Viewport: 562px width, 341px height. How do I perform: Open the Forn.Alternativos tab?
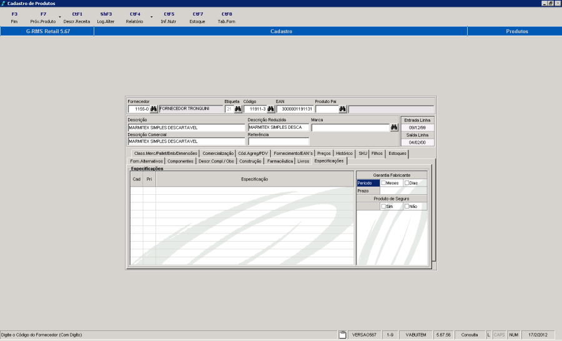coord(147,161)
